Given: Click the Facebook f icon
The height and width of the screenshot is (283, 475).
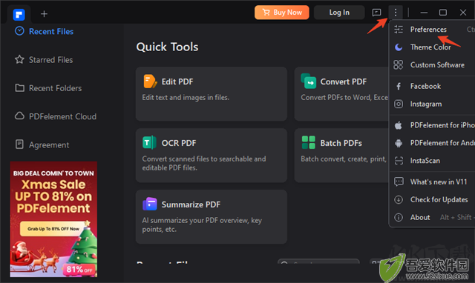Looking at the screenshot, I should (399, 87).
